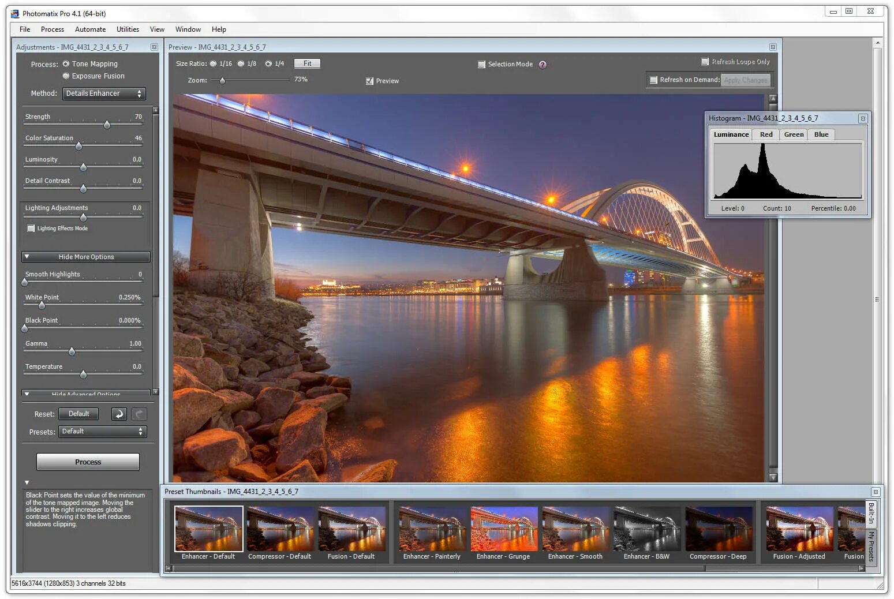Close the Preset Thumbnails panel
Screen dimensions: 894x599
876,492
